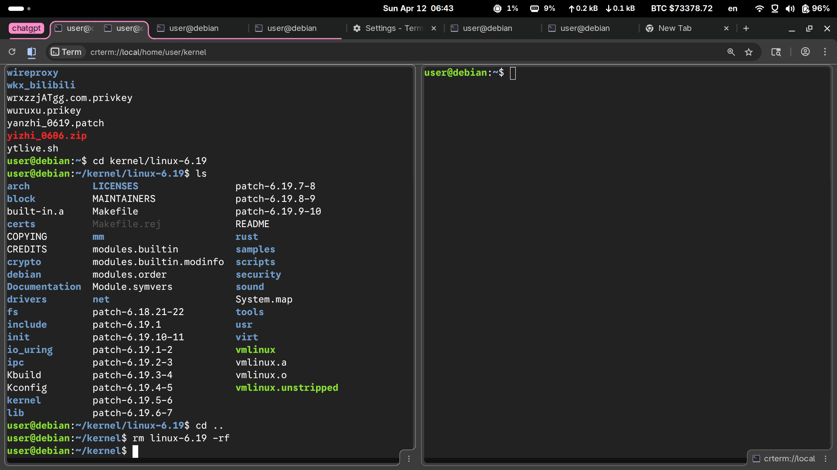Switch to the Settings - Term tab
The height and width of the screenshot is (470, 837).
393,28
